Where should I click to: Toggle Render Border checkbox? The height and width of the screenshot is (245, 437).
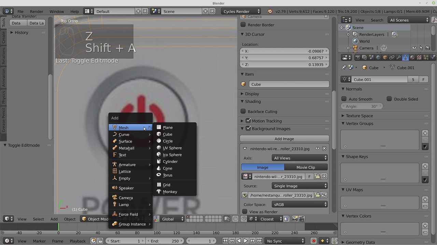tap(243, 24)
